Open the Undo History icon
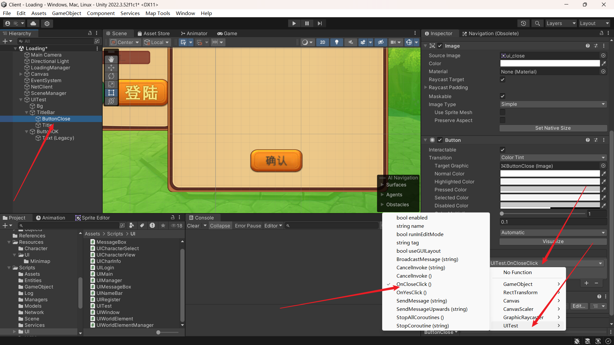The height and width of the screenshot is (345, 614). pyautogui.click(x=523, y=23)
